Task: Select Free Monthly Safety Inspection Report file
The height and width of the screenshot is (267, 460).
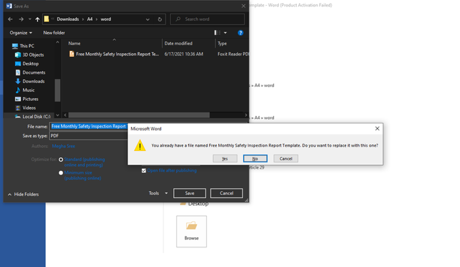Action: [x=117, y=54]
